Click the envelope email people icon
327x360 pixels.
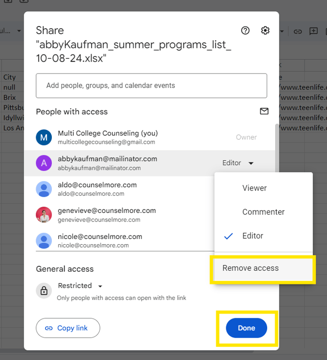tap(264, 111)
